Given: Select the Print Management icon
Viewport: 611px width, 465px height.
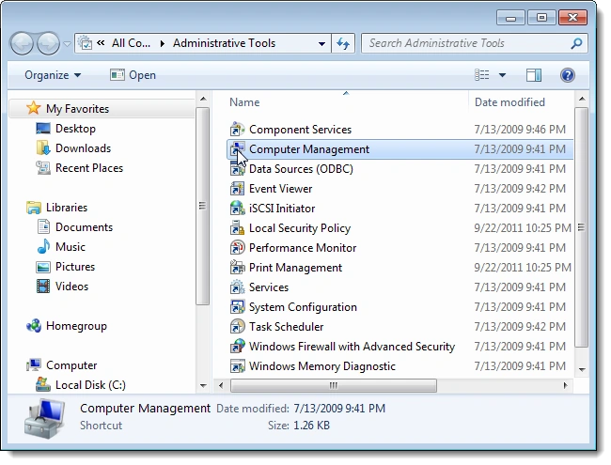Looking at the screenshot, I should pos(237,268).
